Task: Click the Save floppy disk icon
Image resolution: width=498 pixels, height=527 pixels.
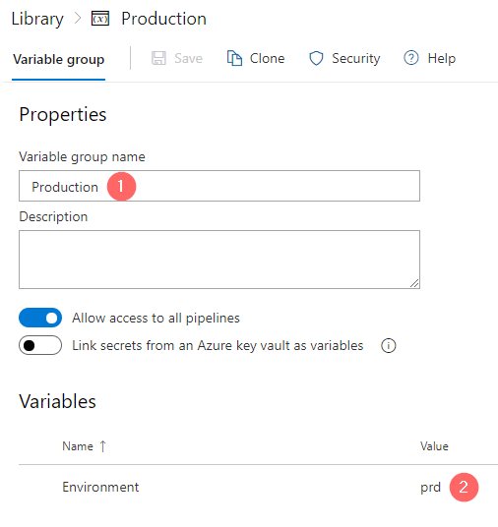Action: click(158, 58)
